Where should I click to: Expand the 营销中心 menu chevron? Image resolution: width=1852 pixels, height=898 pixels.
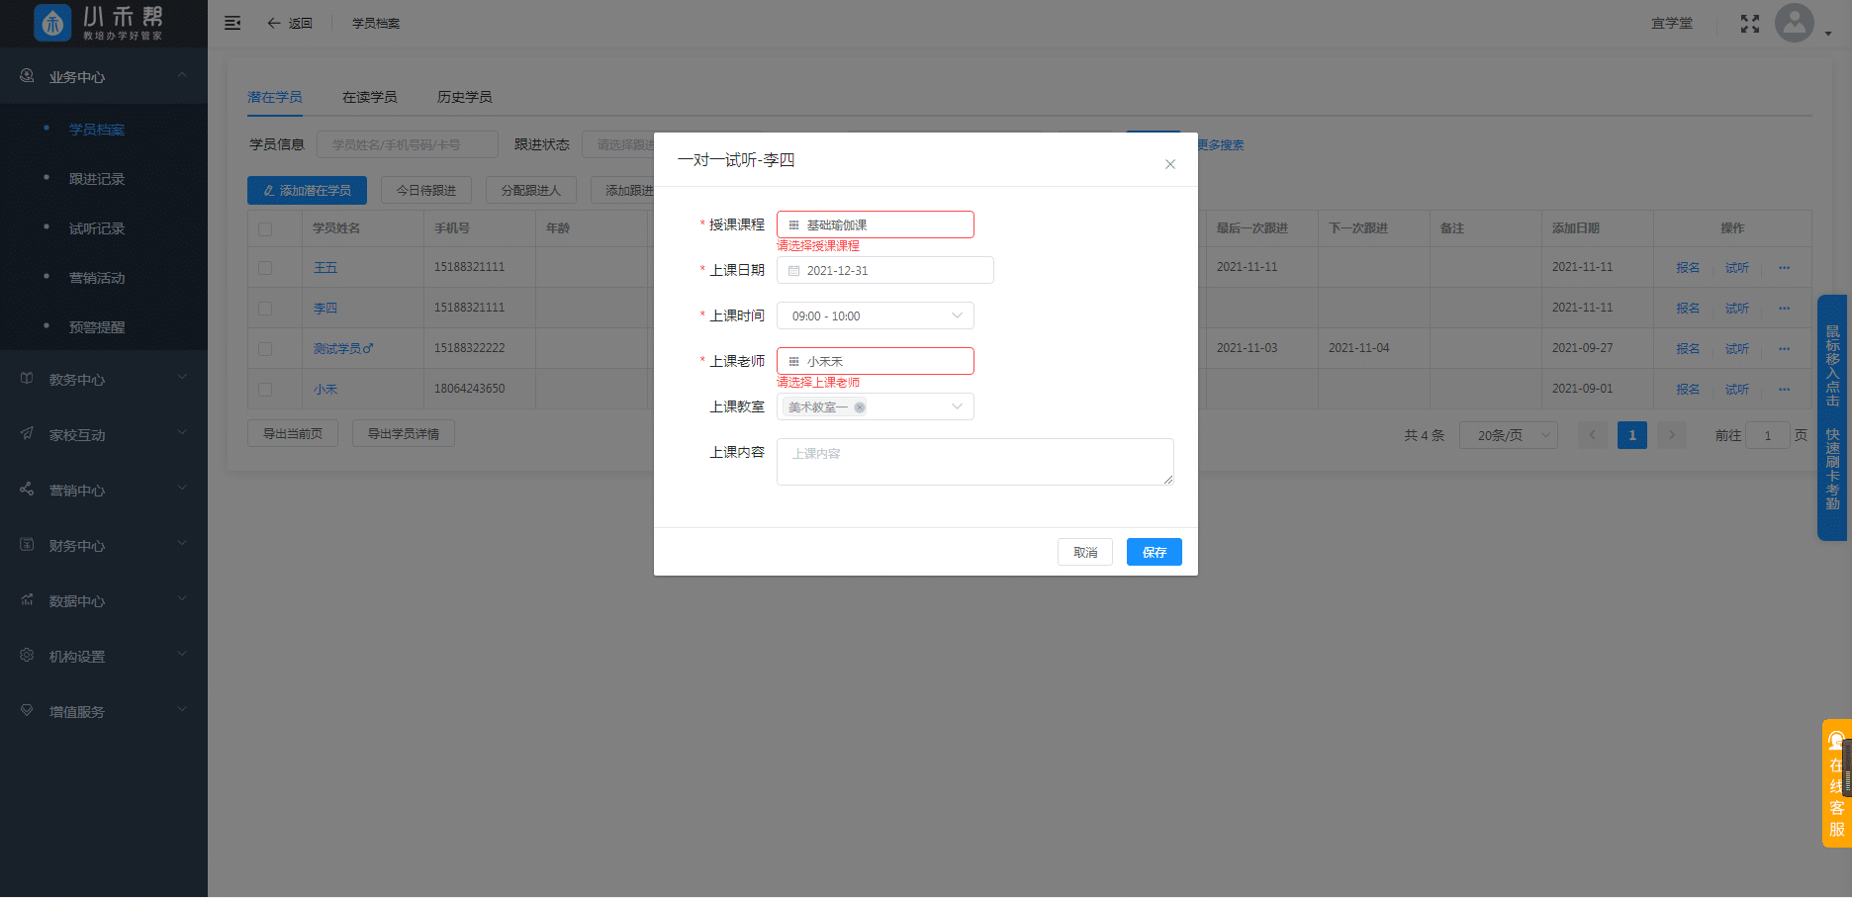tap(182, 489)
